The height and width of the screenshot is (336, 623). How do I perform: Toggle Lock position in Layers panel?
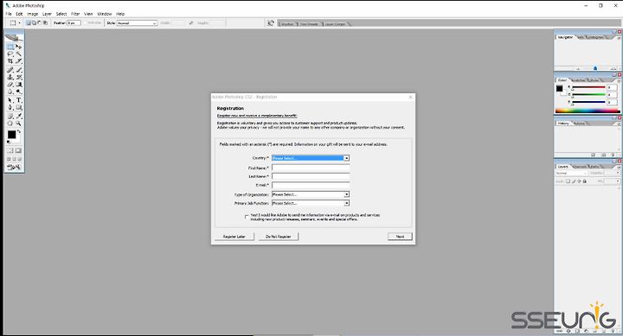coord(579,181)
